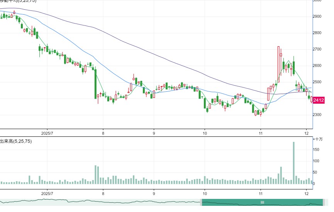
Task: Click the 2025/7 date label under price chart
Action: (x=47, y=133)
